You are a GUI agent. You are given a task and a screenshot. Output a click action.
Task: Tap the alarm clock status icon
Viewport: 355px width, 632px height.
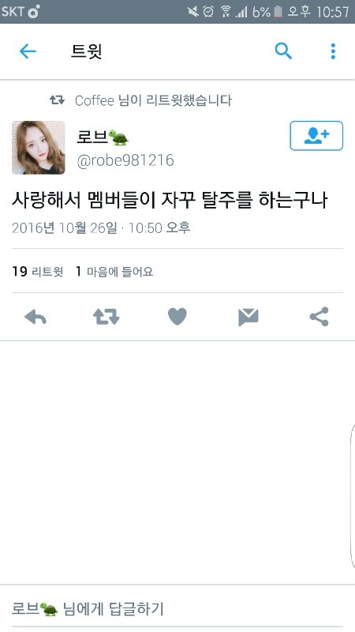coord(208,12)
